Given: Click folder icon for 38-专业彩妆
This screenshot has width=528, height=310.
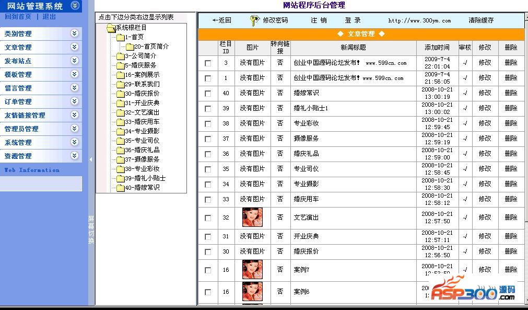Looking at the screenshot, I should coord(121,169).
